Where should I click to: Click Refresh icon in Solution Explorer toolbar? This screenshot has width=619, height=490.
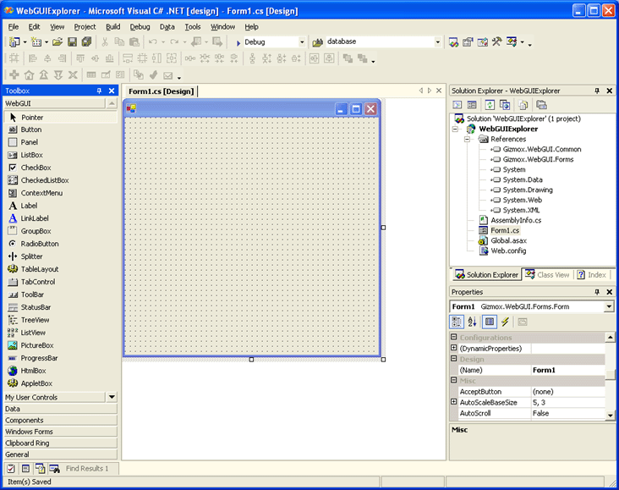coord(490,105)
